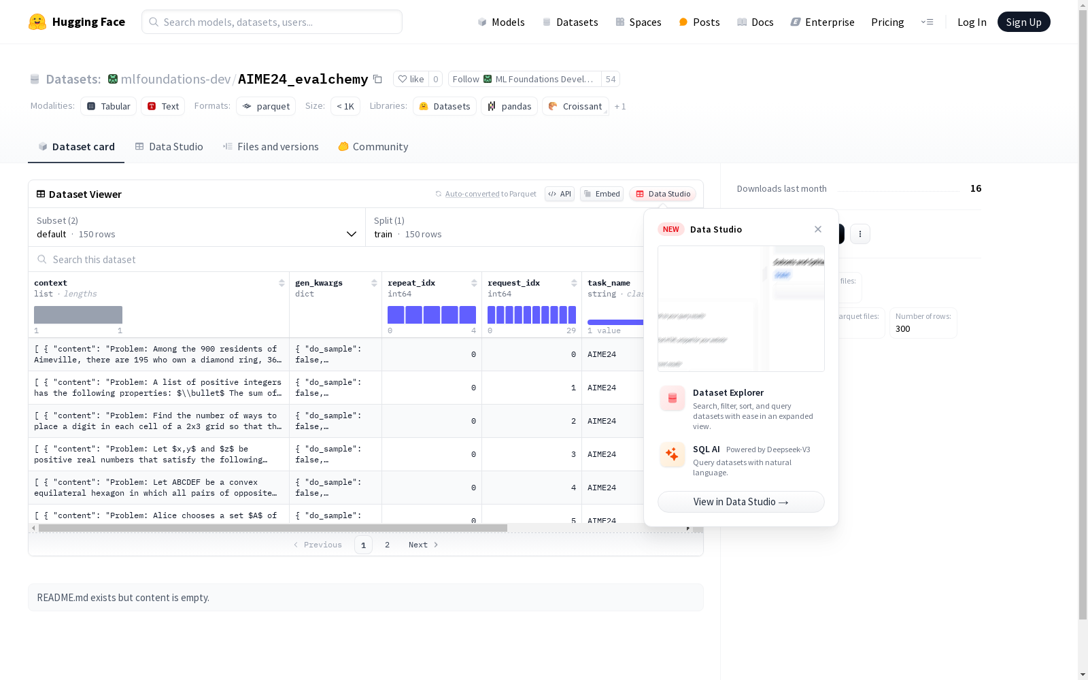Open the Auto-converted to Parquet link

(472, 194)
